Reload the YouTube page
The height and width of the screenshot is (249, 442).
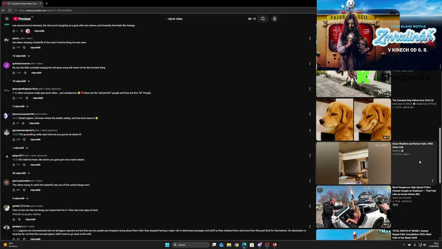(x=10, y=10)
